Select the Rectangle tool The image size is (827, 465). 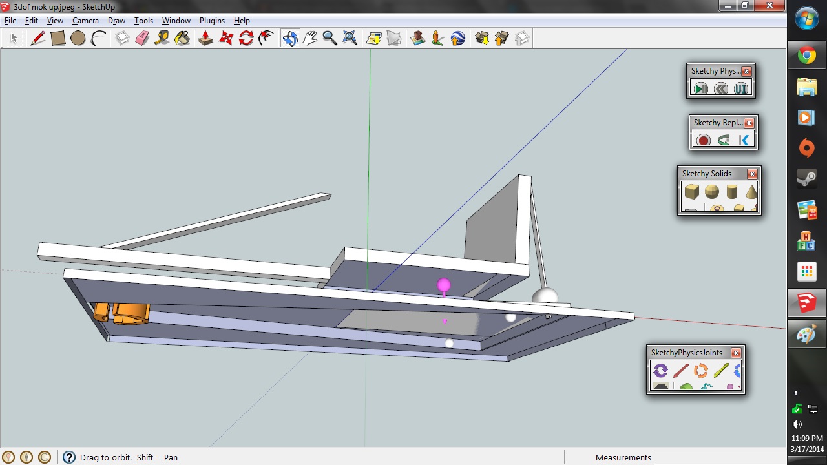click(x=58, y=39)
